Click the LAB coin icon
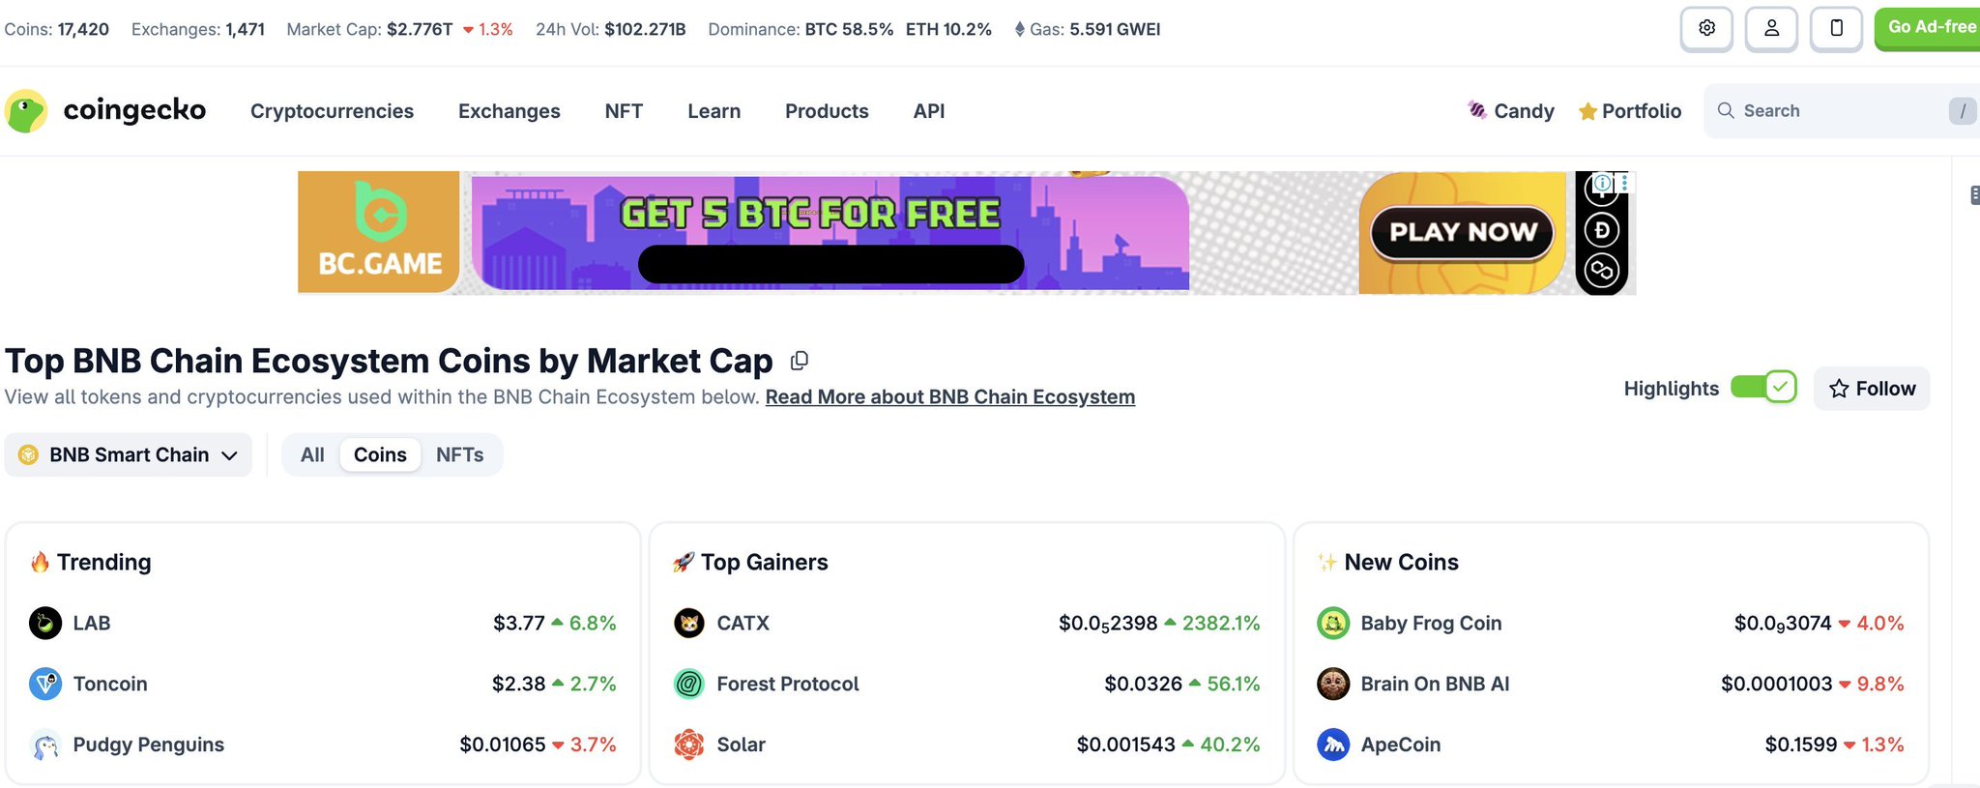1980x788 pixels. [x=45, y=624]
